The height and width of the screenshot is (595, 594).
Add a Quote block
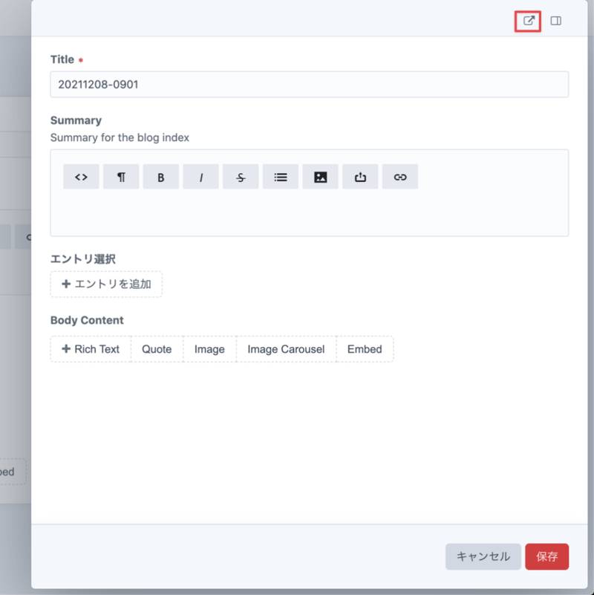(x=157, y=349)
